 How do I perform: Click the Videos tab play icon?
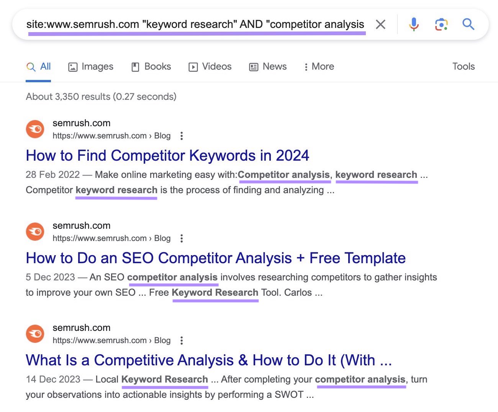[x=193, y=67]
